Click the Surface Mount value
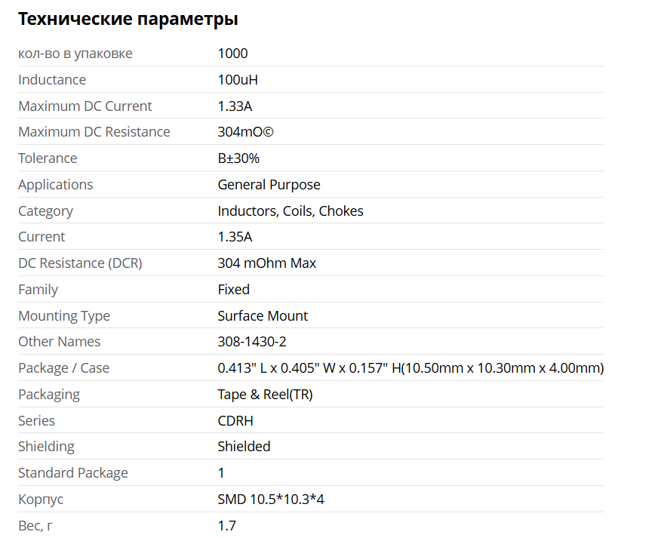Viewport: 655px width, 538px height. (x=263, y=316)
